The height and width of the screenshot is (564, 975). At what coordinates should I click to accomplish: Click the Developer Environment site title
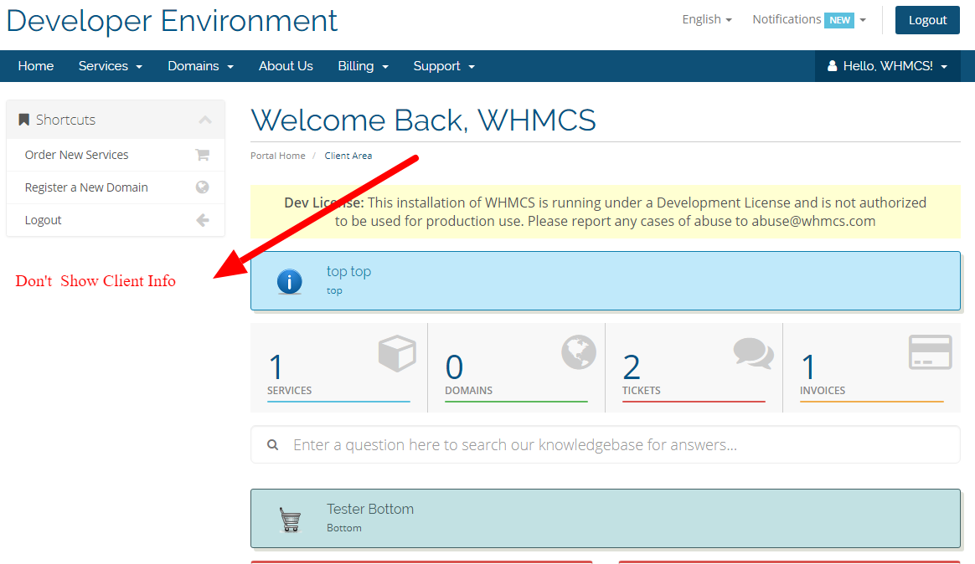tap(172, 20)
